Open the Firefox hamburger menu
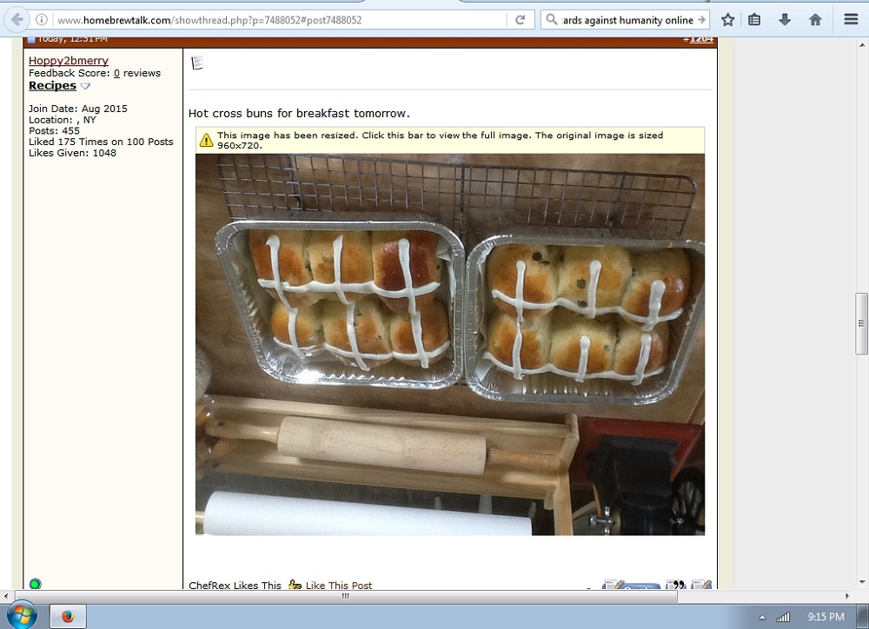This screenshot has width=869, height=629. [852, 19]
